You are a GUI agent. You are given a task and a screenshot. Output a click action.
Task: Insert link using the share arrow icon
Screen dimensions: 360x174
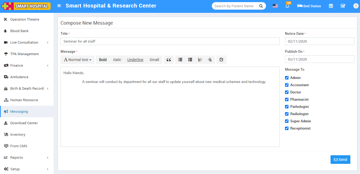(x=221, y=60)
